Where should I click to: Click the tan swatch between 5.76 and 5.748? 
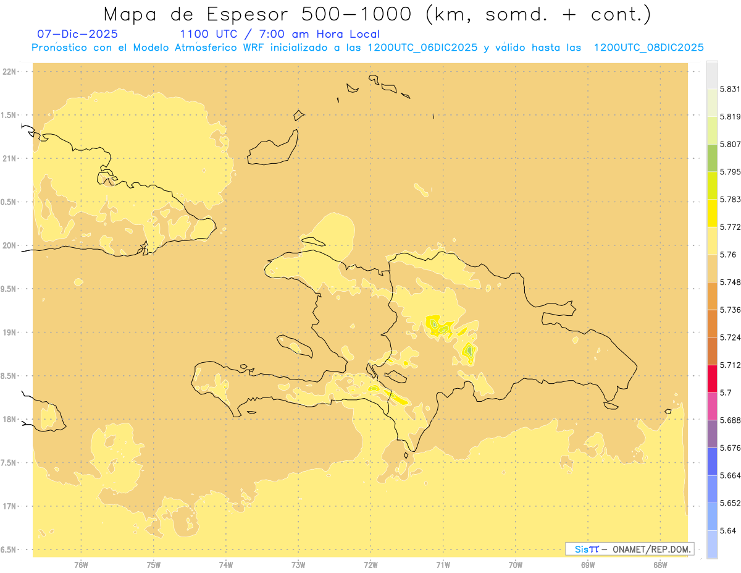[x=712, y=268]
